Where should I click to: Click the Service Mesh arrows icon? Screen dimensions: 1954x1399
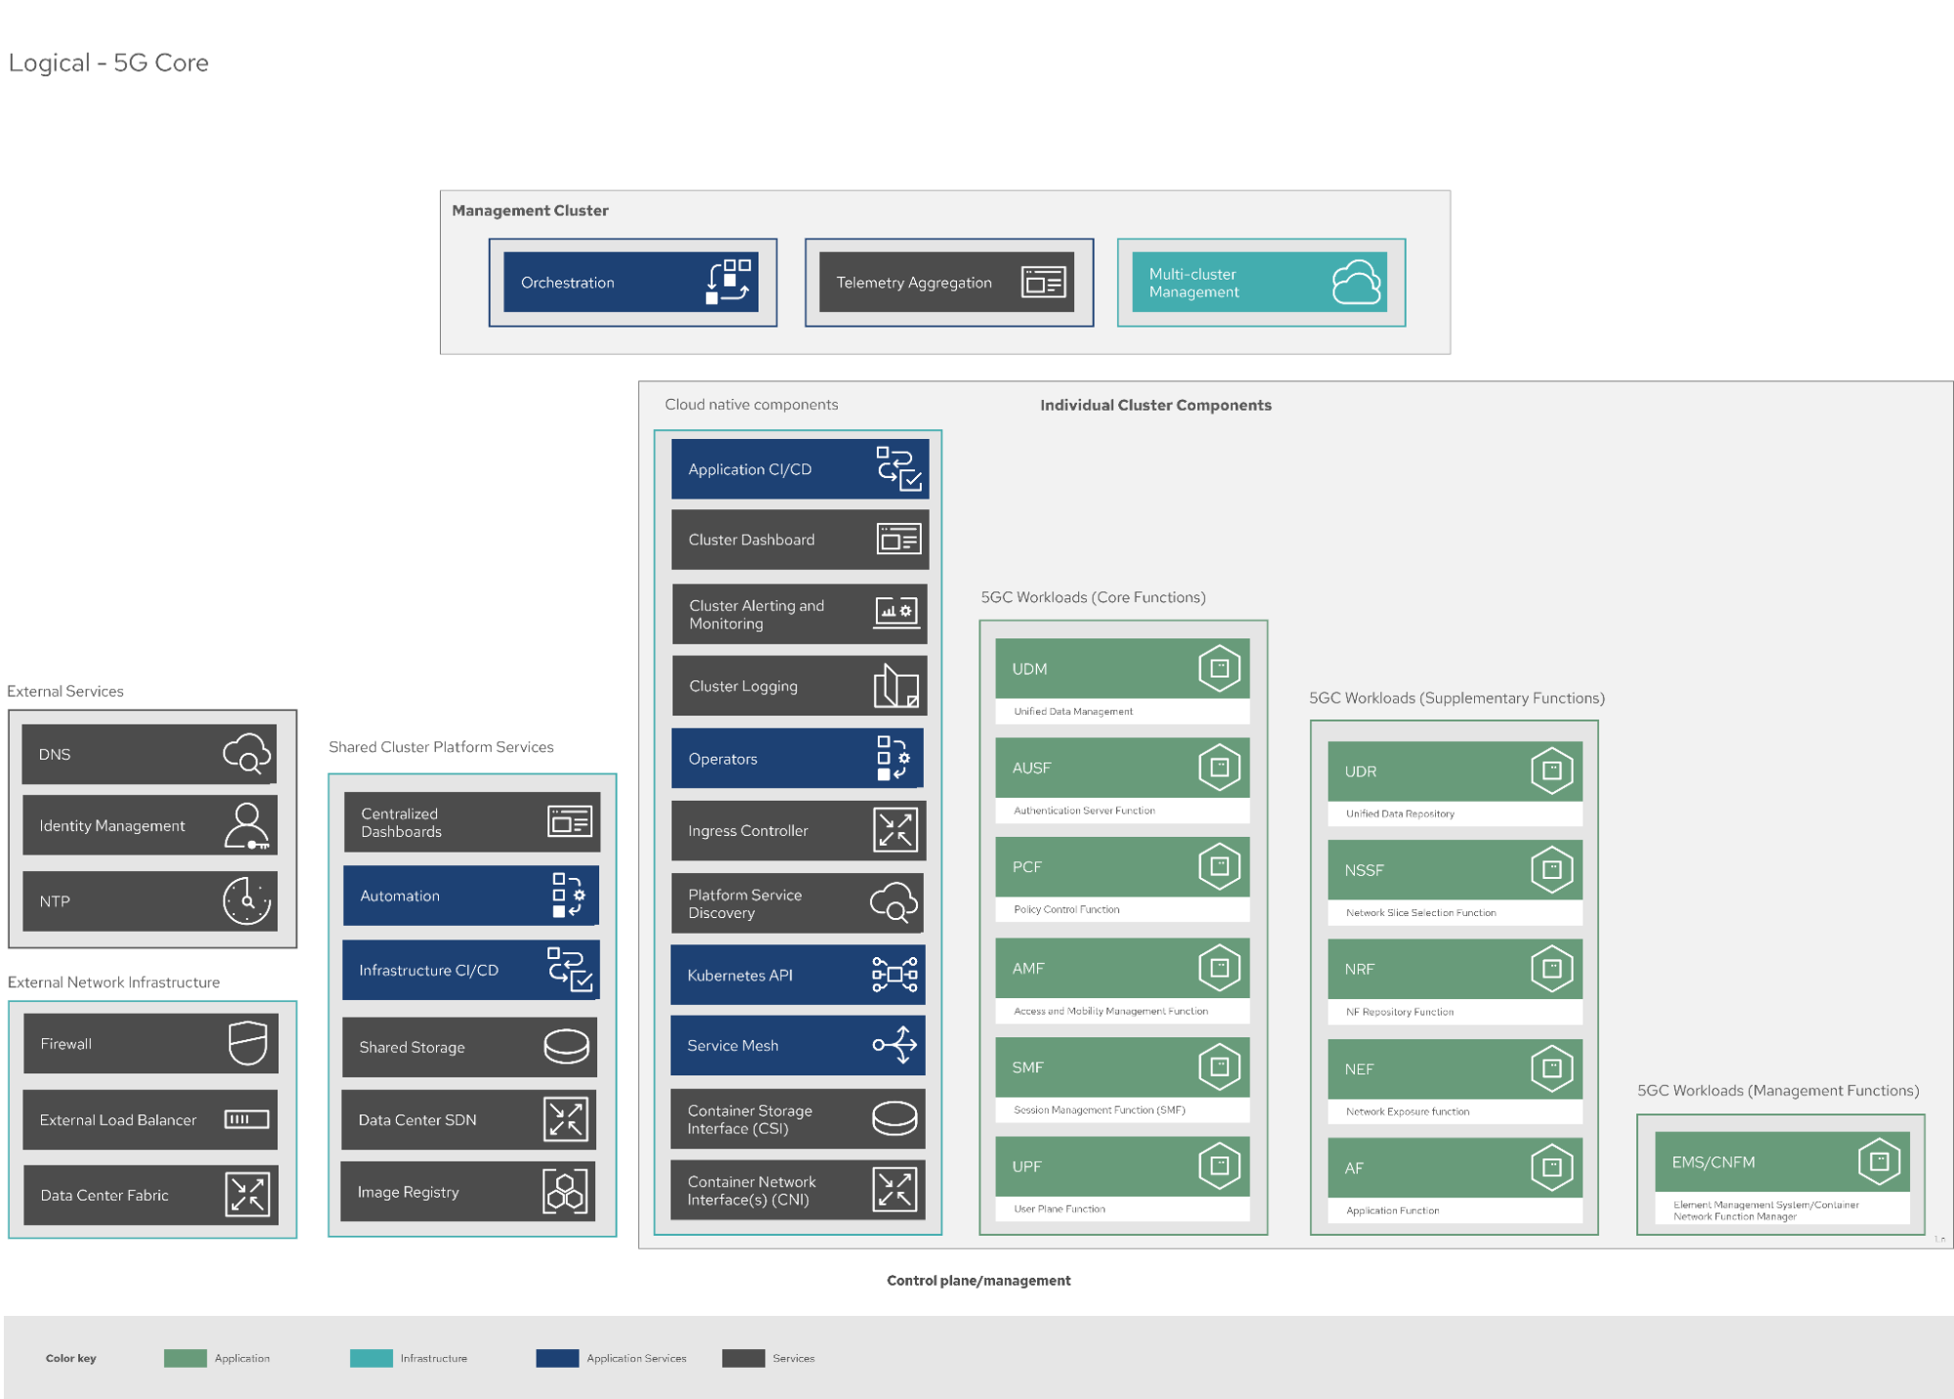[894, 1045]
